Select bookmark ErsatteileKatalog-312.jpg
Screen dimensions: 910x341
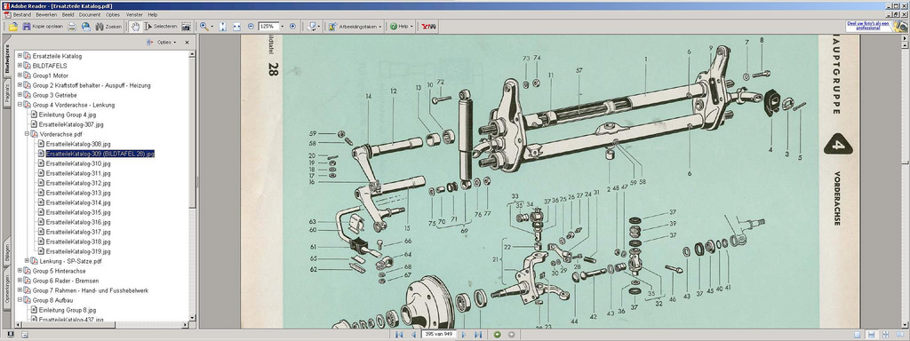[78, 183]
